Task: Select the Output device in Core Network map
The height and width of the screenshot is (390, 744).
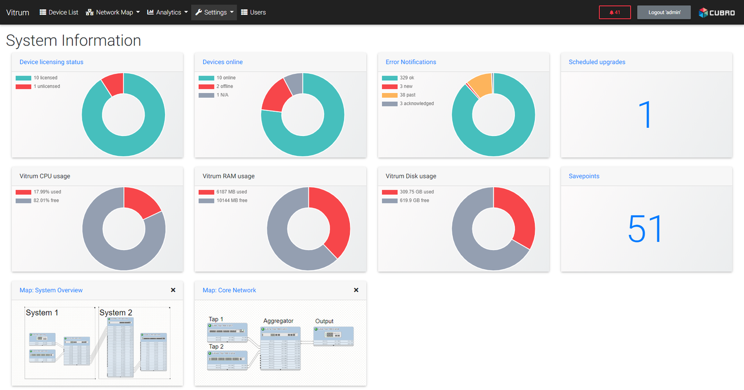Action: click(334, 336)
